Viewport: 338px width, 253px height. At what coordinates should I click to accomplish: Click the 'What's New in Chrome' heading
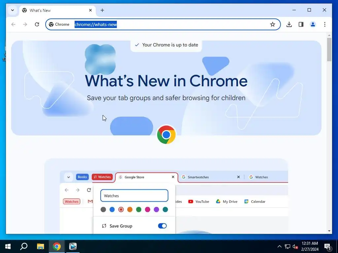(166, 81)
